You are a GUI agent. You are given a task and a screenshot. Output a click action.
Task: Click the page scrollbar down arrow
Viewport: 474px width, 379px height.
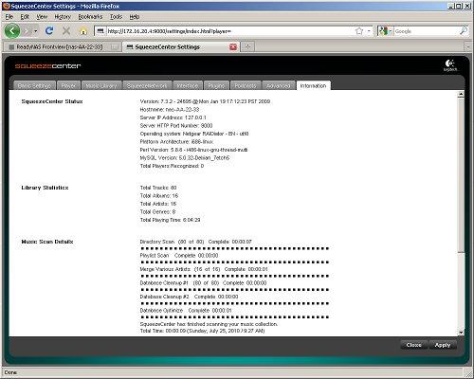(461, 333)
